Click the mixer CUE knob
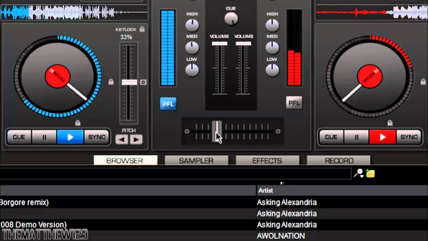 231,19
